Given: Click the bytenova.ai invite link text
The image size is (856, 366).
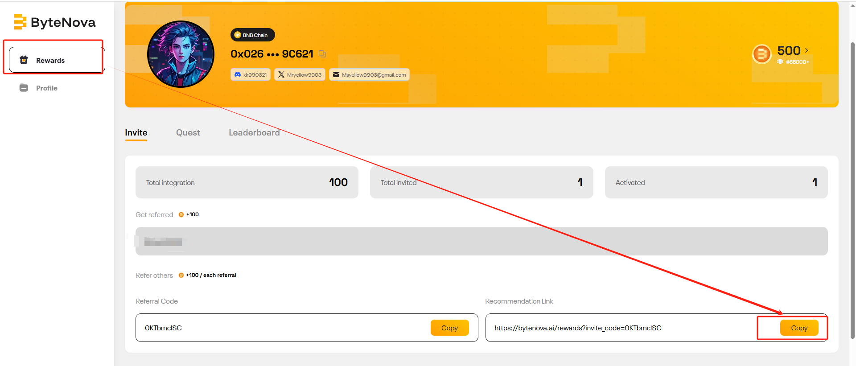Looking at the screenshot, I should 578,328.
